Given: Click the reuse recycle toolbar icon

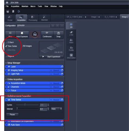Looking at the screenshot, I should (19, 11).
